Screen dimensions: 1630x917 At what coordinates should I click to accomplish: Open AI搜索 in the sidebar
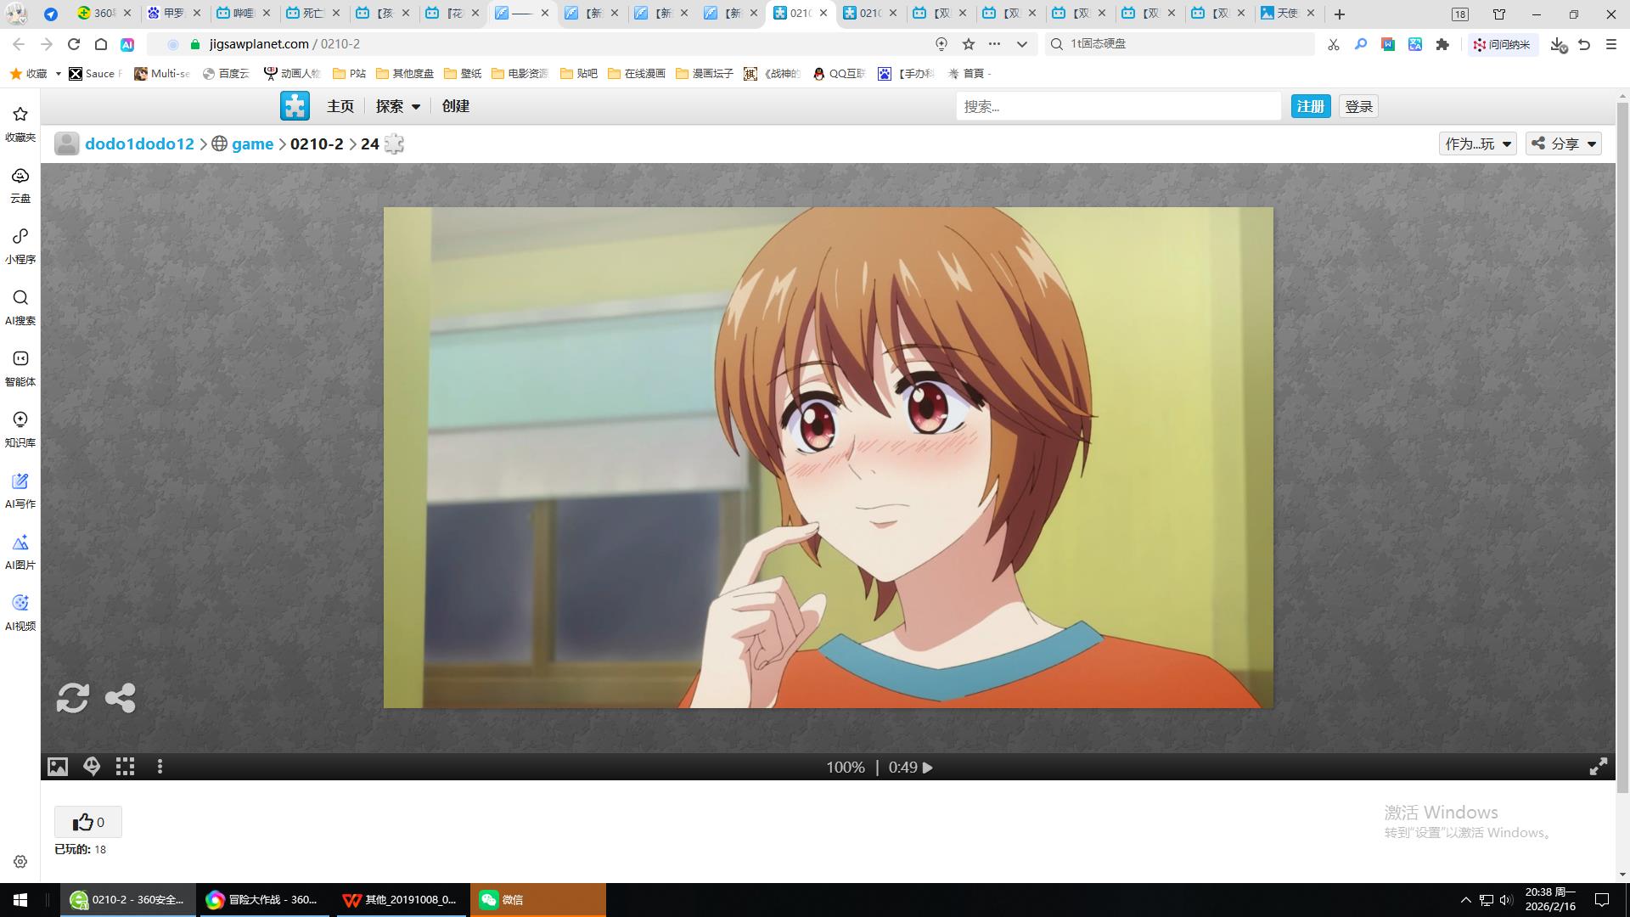tap(20, 307)
